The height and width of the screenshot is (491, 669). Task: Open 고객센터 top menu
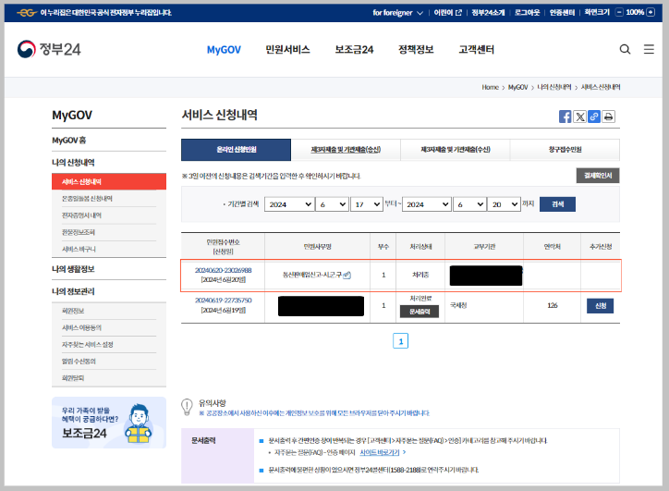476,50
